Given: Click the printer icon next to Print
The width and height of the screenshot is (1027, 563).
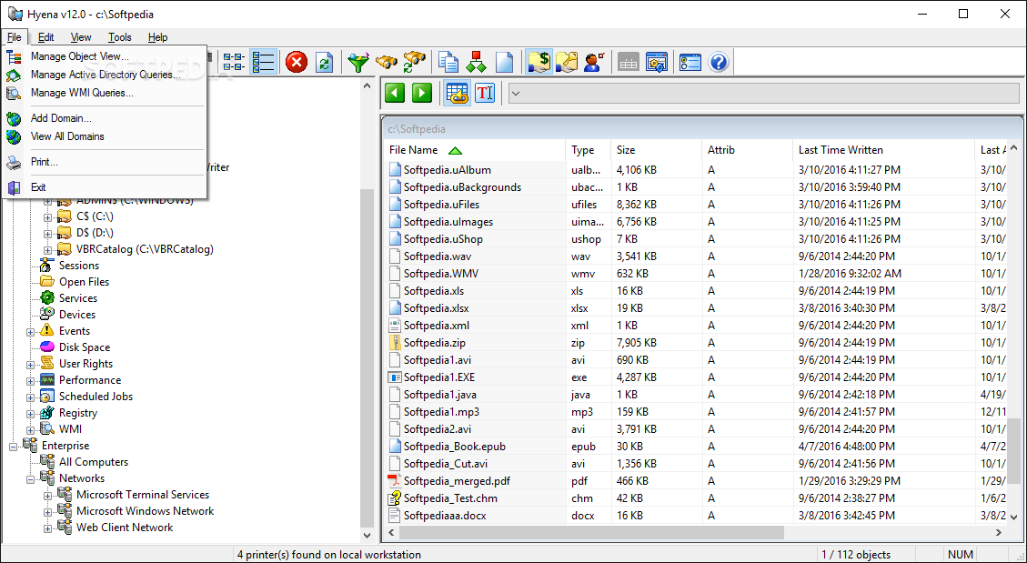Looking at the screenshot, I should [14, 163].
